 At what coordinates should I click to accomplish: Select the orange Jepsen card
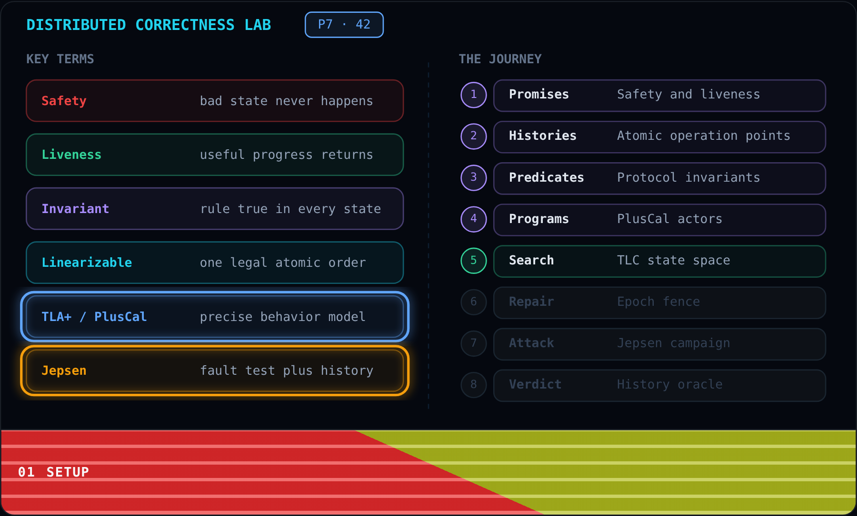(x=215, y=370)
